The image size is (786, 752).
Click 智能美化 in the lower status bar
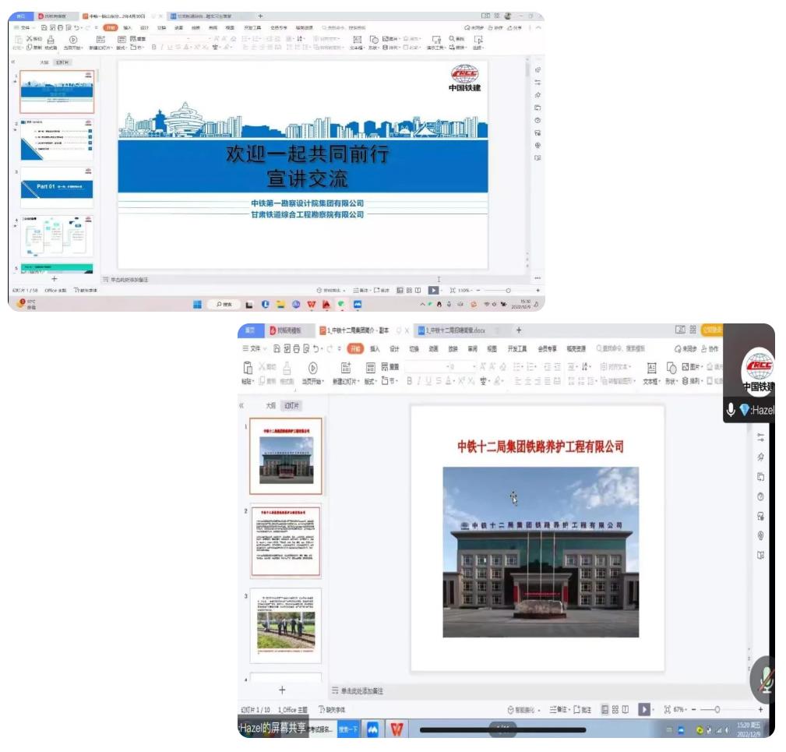(x=523, y=709)
